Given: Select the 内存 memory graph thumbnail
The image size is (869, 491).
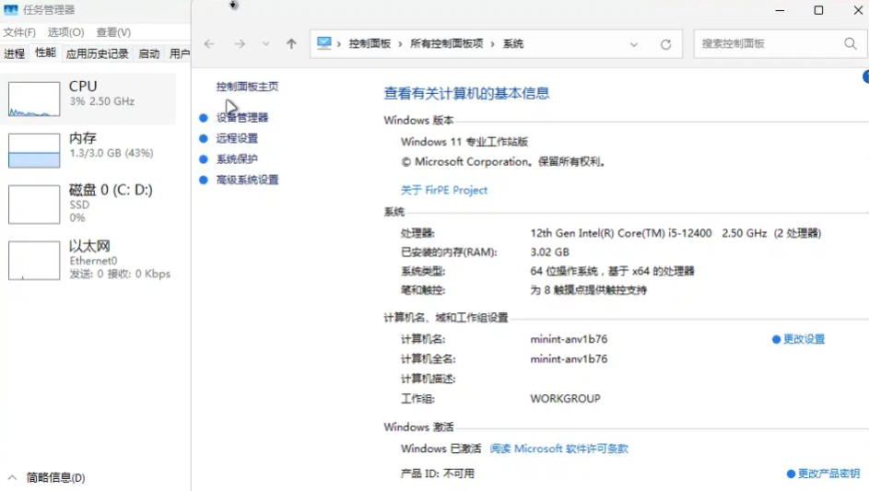Looking at the screenshot, I should [34, 150].
